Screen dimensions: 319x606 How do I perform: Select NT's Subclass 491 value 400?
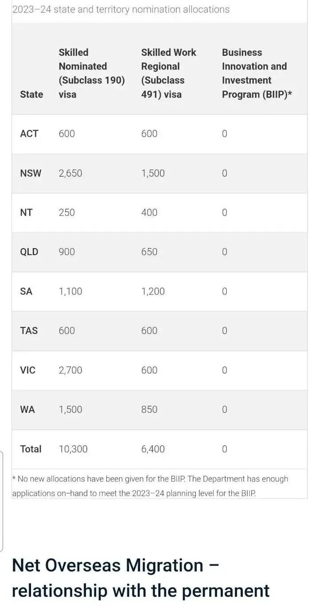[x=149, y=213]
